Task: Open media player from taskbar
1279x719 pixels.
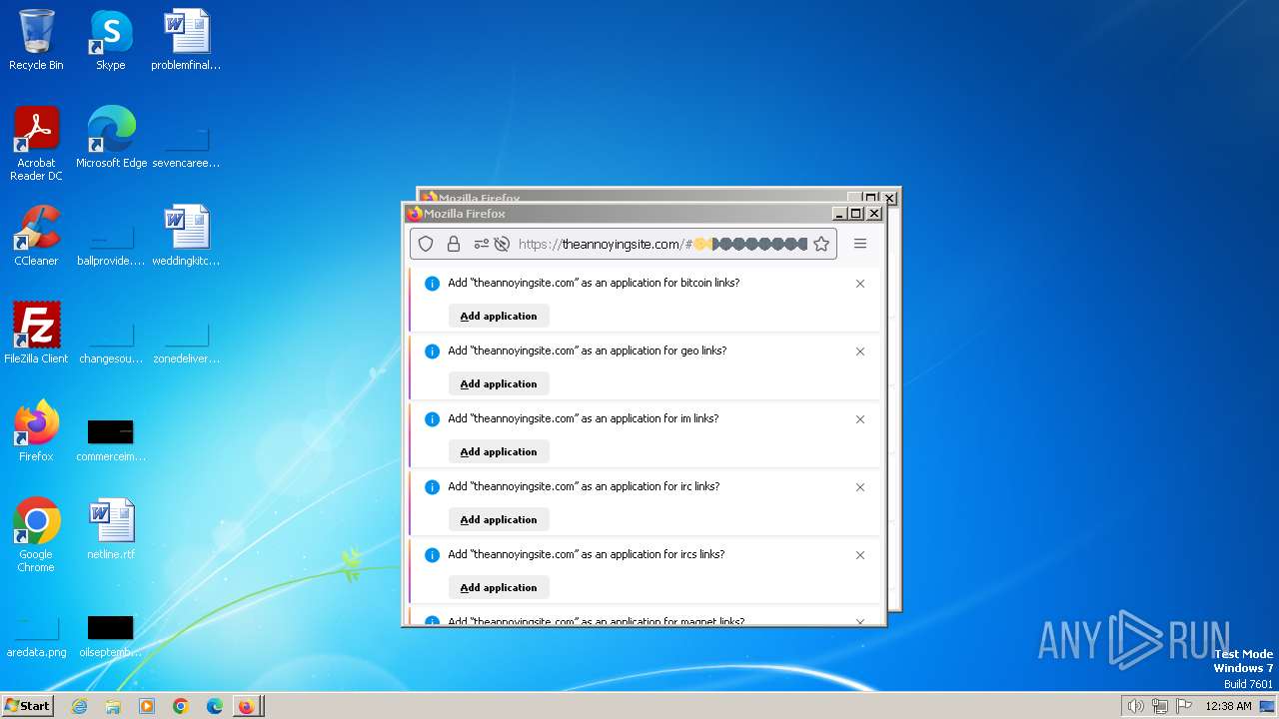Action: coord(147,706)
